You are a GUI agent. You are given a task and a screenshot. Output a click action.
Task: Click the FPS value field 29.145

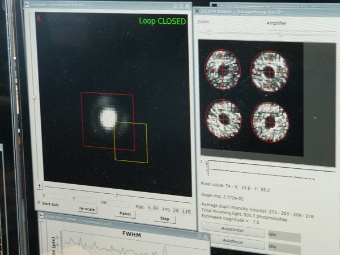pyautogui.click(x=182, y=211)
